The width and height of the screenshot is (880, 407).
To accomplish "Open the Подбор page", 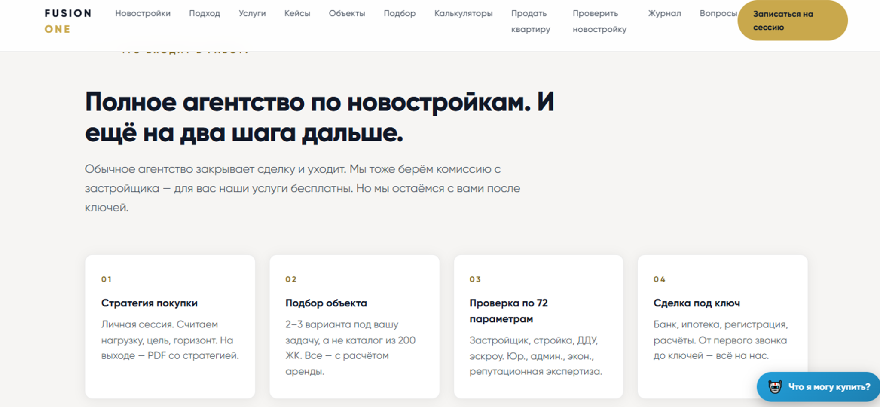I will coord(400,13).
